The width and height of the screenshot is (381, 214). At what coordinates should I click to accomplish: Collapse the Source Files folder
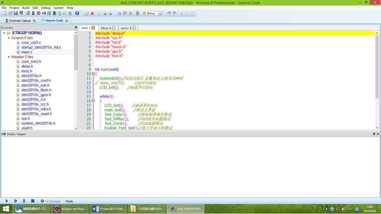[9, 38]
